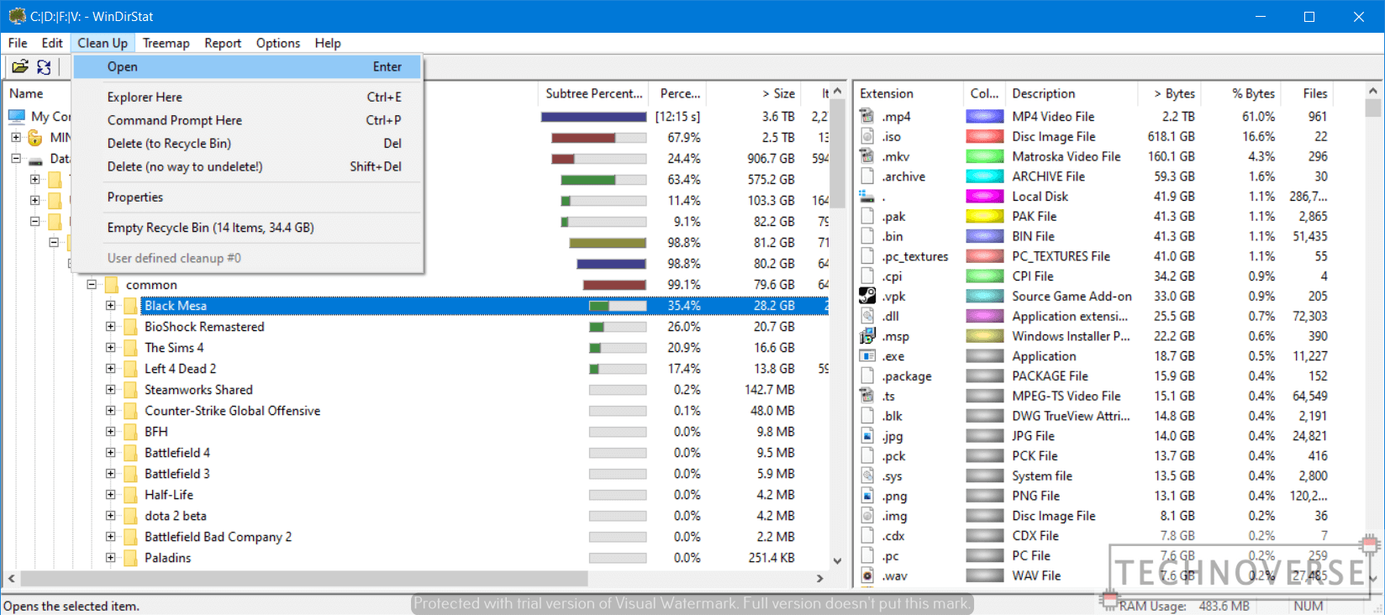Choose Command Prompt Here menu entry

point(248,120)
